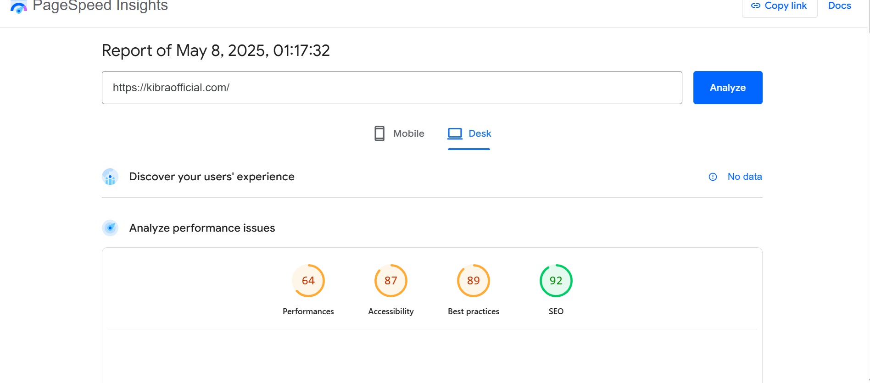Open the Performances score gauge 64
This screenshot has height=383, width=870.
click(x=308, y=281)
